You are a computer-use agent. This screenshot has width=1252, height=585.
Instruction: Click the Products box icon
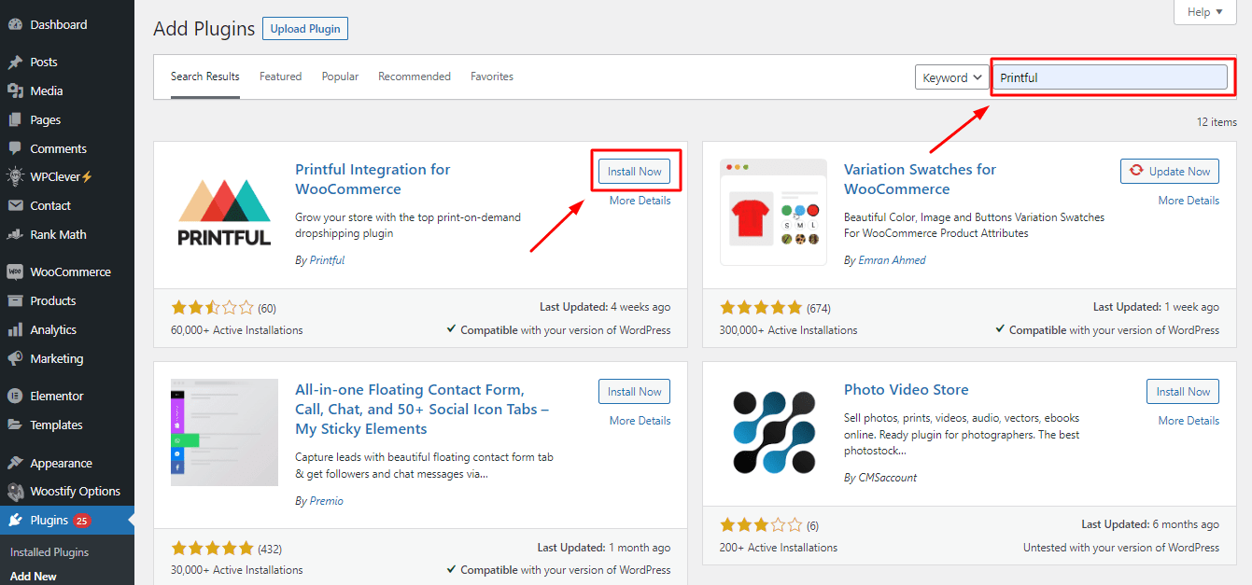click(x=15, y=300)
